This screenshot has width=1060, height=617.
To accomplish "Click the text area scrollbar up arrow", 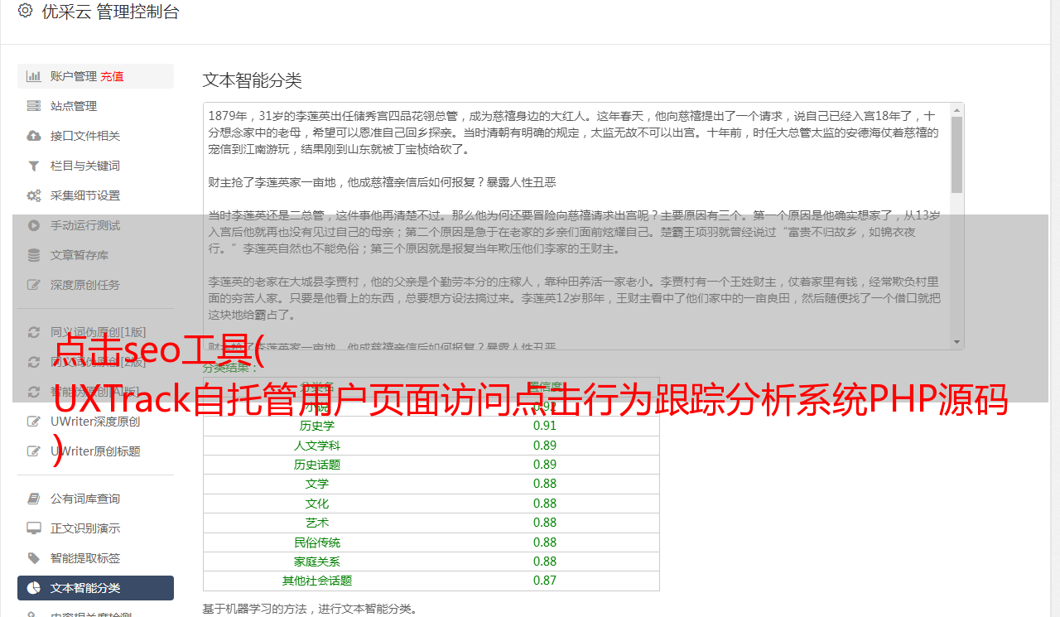I will click(x=957, y=109).
